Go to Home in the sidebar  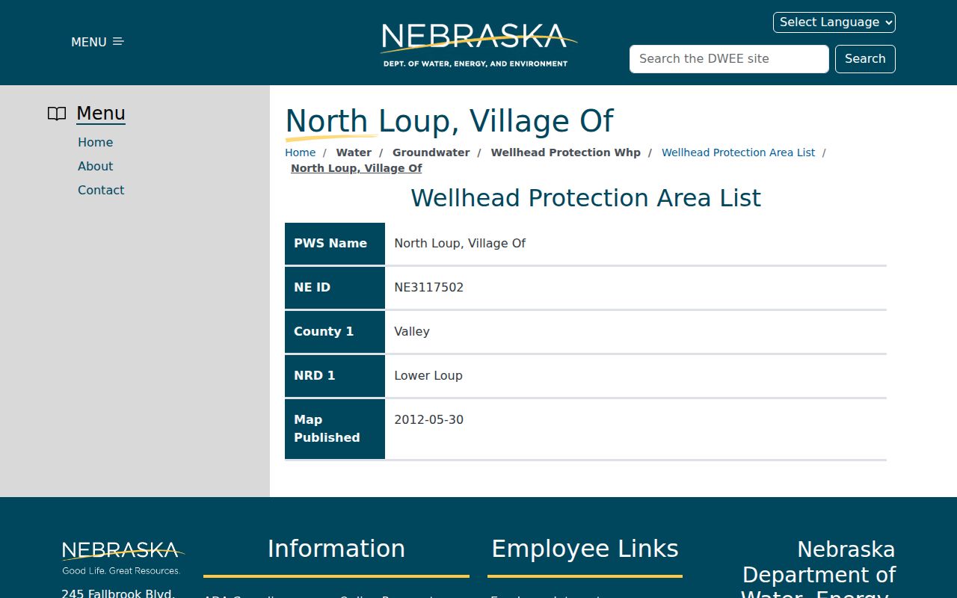pos(96,142)
